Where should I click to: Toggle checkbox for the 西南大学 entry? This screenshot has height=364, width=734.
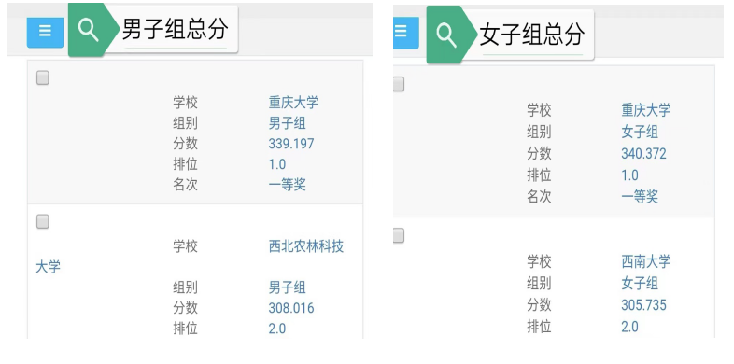[399, 236]
